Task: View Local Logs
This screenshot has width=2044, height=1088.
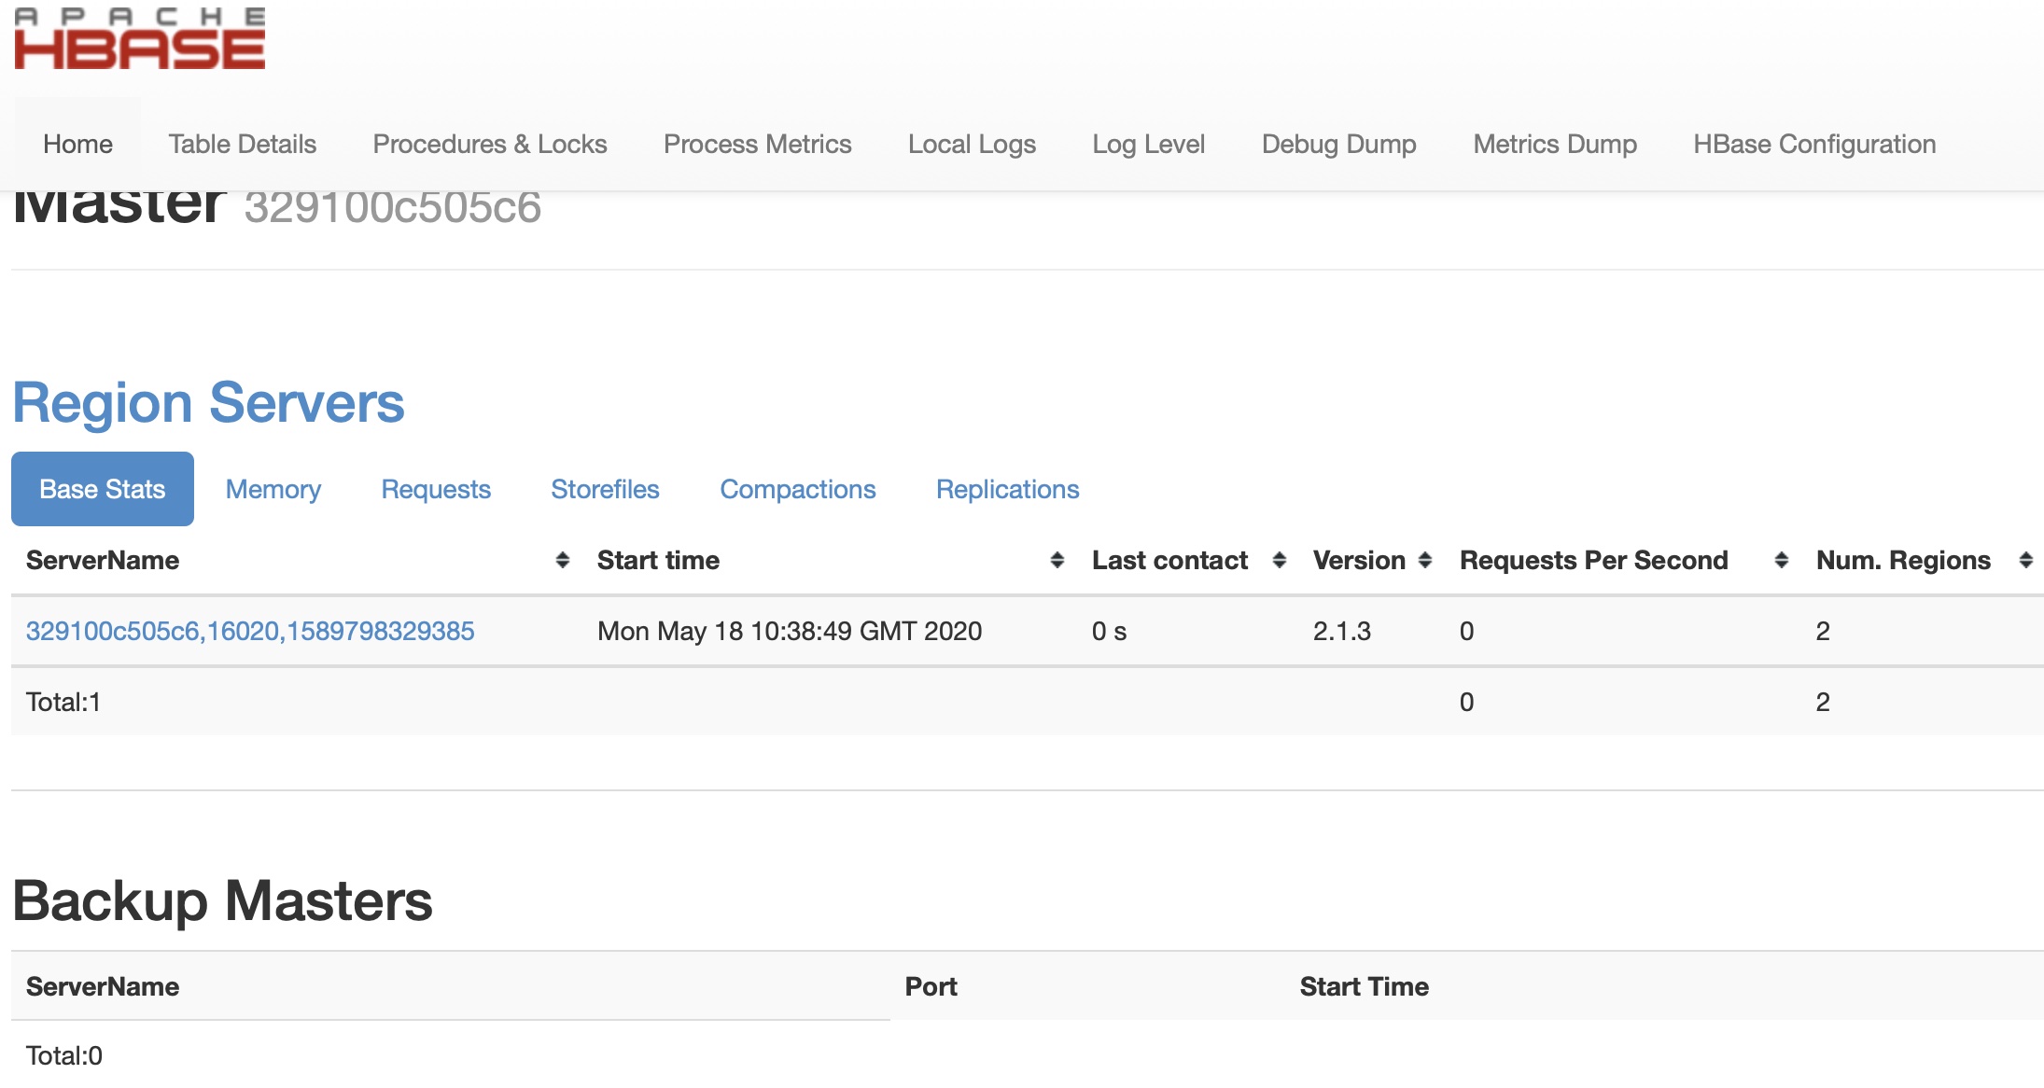Action: 972,145
